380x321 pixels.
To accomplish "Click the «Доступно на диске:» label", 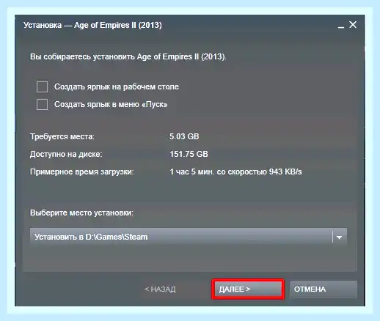I will pos(66,154).
